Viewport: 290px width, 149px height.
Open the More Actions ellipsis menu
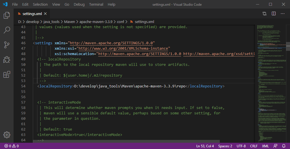coord(282,14)
